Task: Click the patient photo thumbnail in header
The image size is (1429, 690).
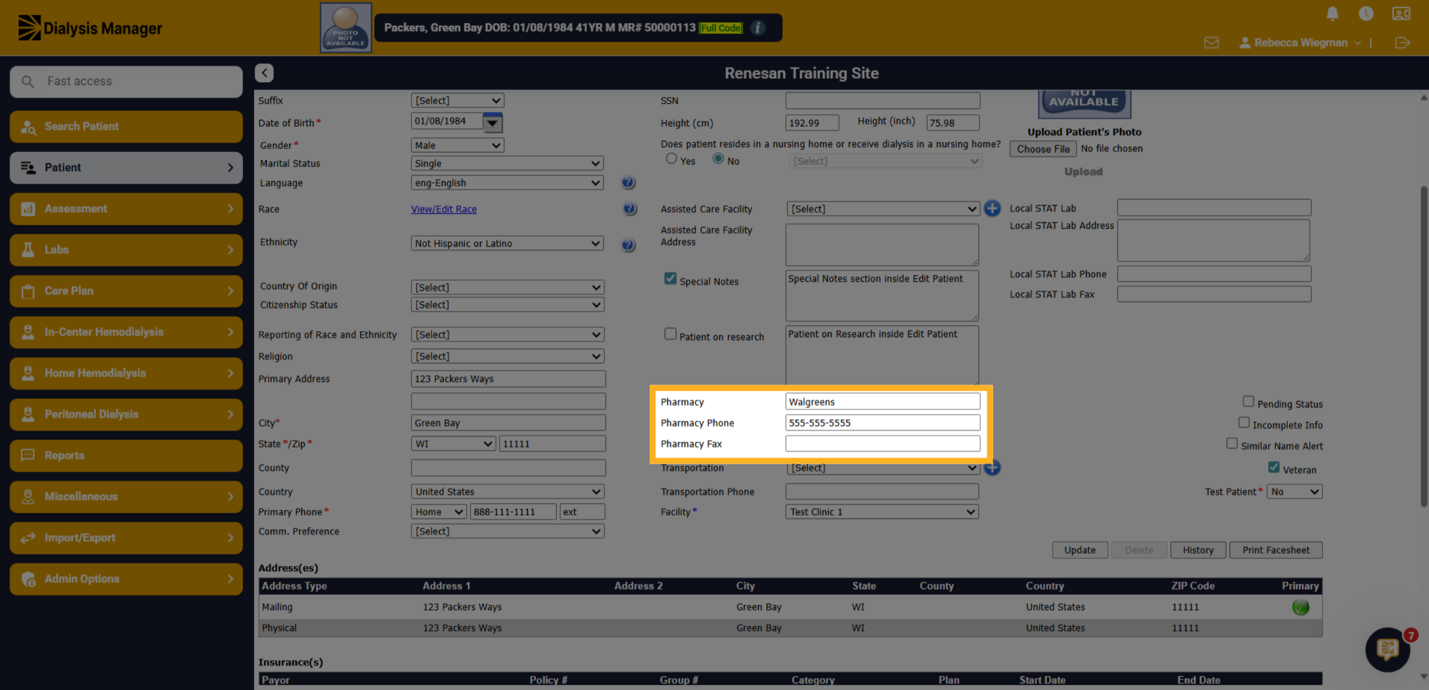Action: 346,28
